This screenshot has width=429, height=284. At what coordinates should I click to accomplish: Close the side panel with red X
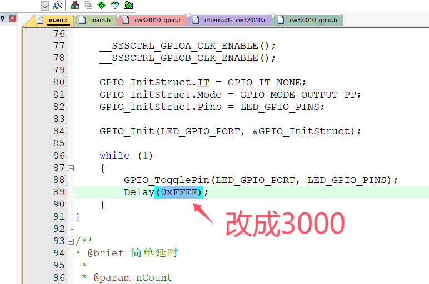coord(12,18)
